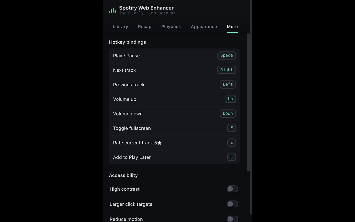Click the High contrast label
This screenshot has width=355, height=222.
(125, 189)
